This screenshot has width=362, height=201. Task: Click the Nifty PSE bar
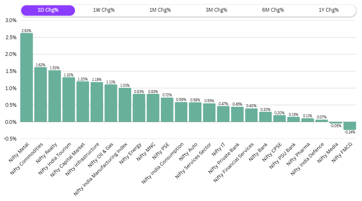(x=167, y=110)
